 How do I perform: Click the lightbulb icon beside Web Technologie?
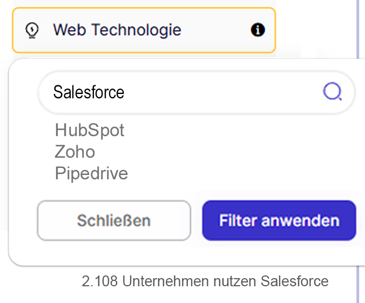tap(33, 30)
